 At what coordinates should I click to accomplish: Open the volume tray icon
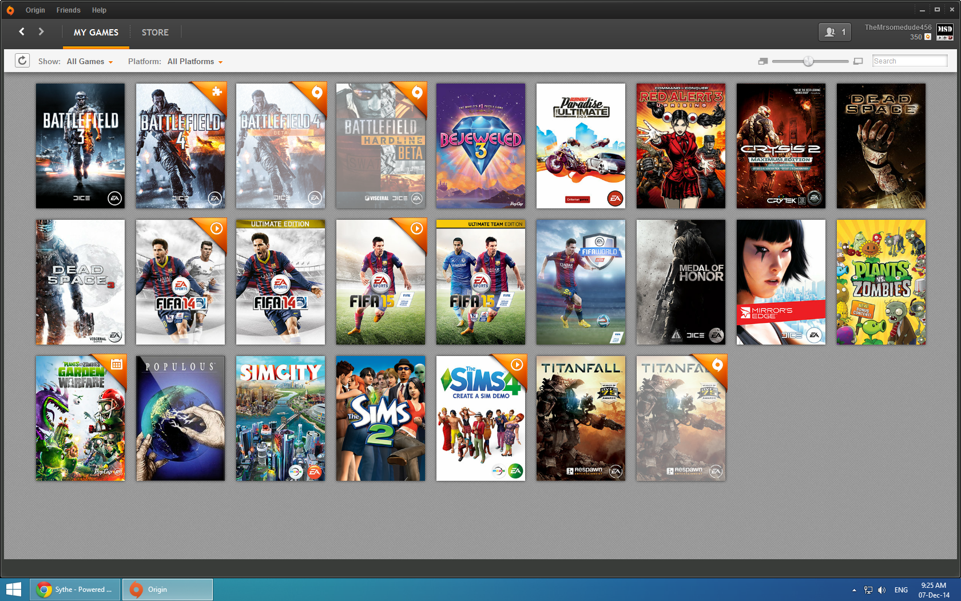[x=882, y=590]
